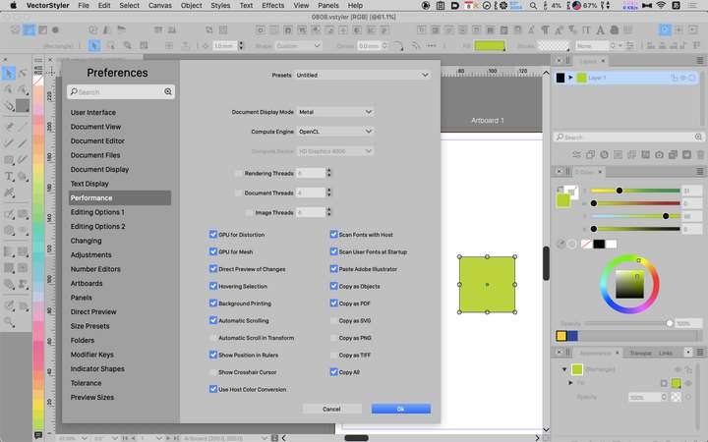708x442 pixels.
Task: Click the Layers panel search field
Action: pyautogui.click(x=628, y=137)
